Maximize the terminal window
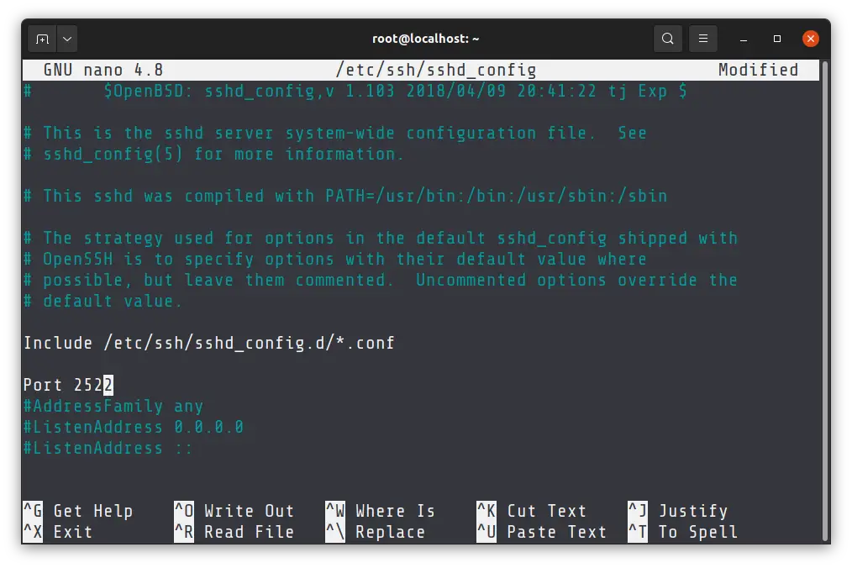Viewport: 852px width, 568px height. [x=777, y=39]
